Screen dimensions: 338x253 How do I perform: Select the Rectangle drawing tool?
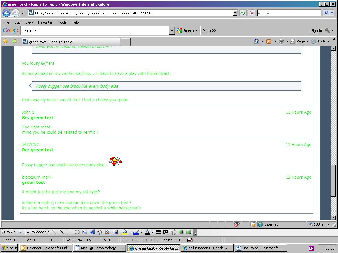pos(70,232)
